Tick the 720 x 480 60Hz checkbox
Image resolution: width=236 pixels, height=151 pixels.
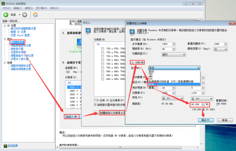[103, 64]
